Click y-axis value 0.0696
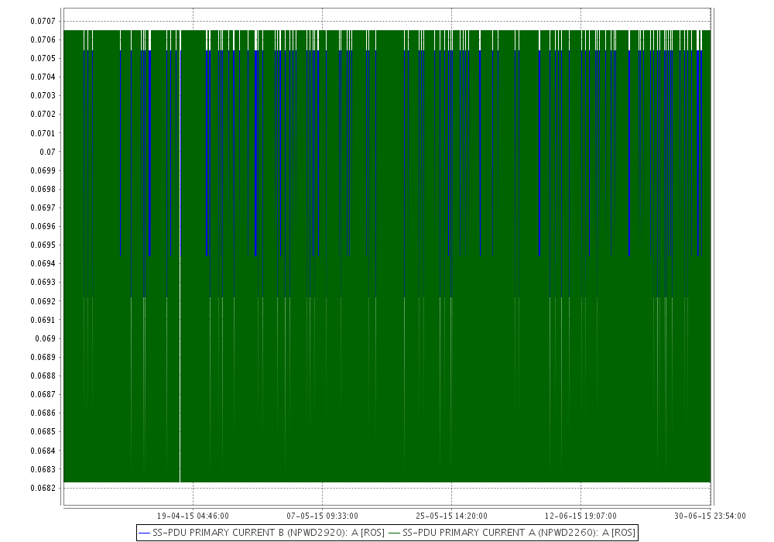The image size is (774, 542). (43, 227)
